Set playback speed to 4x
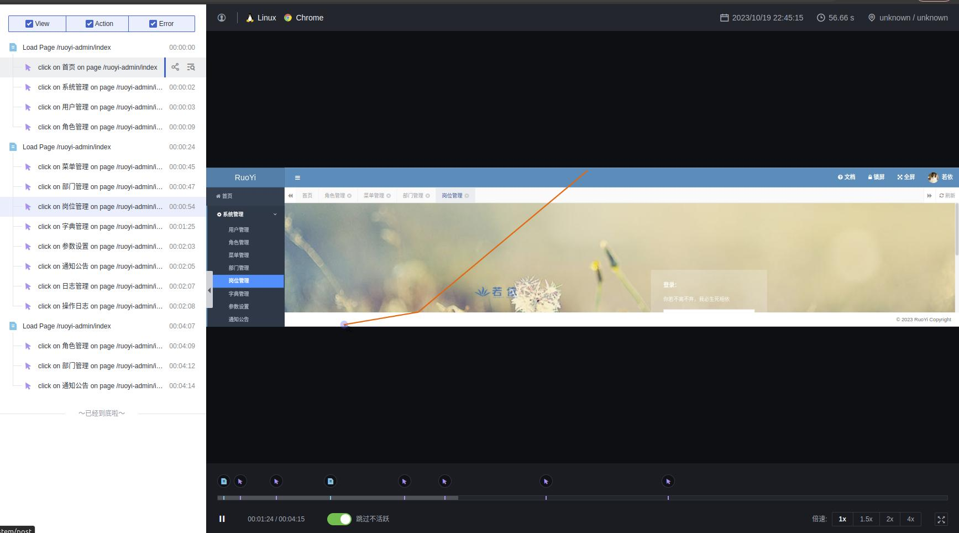The width and height of the screenshot is (959, 533). [910, 519]
